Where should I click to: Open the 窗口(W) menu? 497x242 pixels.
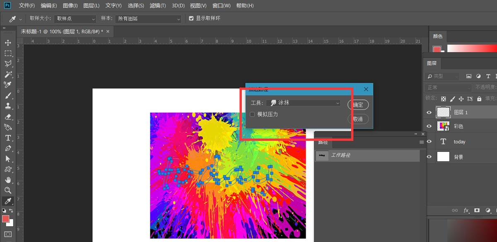click(221, 6)
